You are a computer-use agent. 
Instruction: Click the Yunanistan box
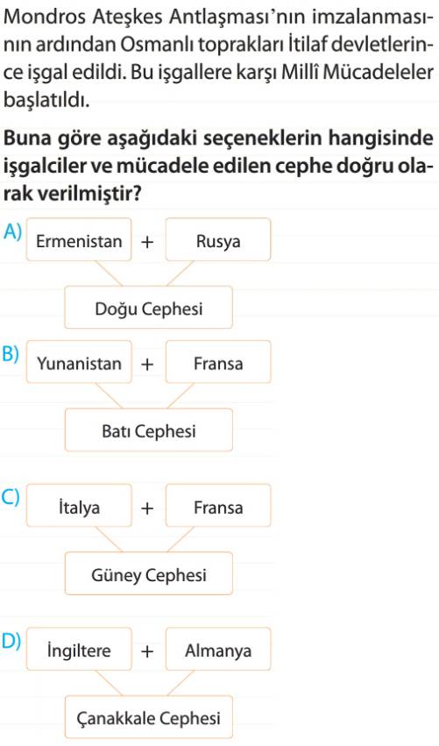point(79,363)
